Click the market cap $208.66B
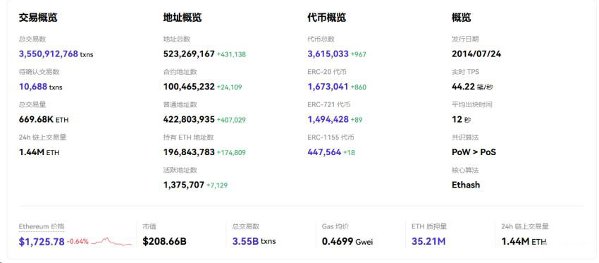The height and width of the screenshot is (263, 599). [165, 241]
